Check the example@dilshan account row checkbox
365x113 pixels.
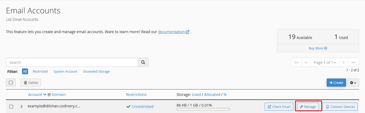[x=11, y=107]
